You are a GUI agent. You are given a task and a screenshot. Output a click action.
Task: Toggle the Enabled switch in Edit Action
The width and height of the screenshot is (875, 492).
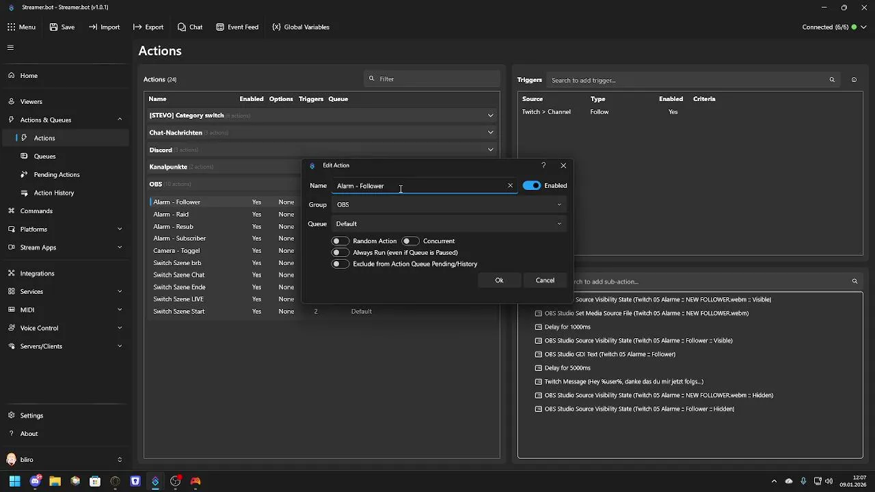point(532,186)
